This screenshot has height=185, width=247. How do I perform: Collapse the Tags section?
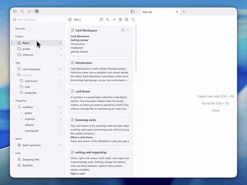pos(12,63)
